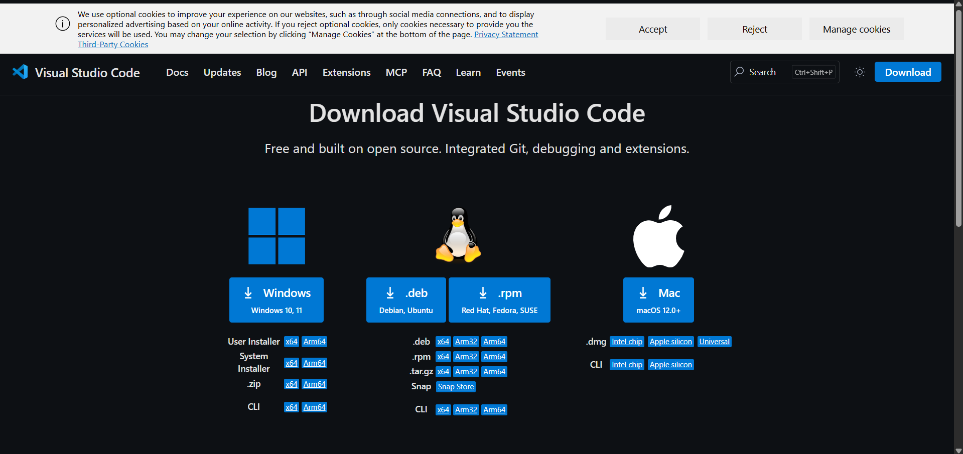963x454 pixels.
Task: Open the Updates page
Action: 222,72
